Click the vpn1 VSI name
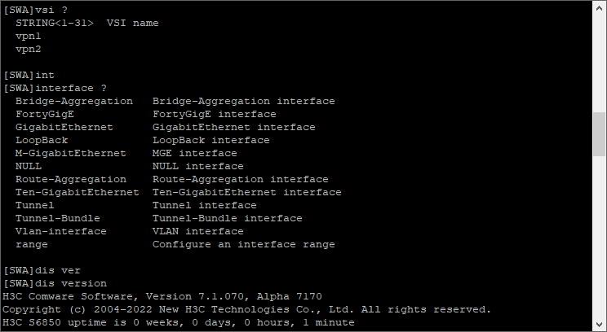 tap(29, 36)
